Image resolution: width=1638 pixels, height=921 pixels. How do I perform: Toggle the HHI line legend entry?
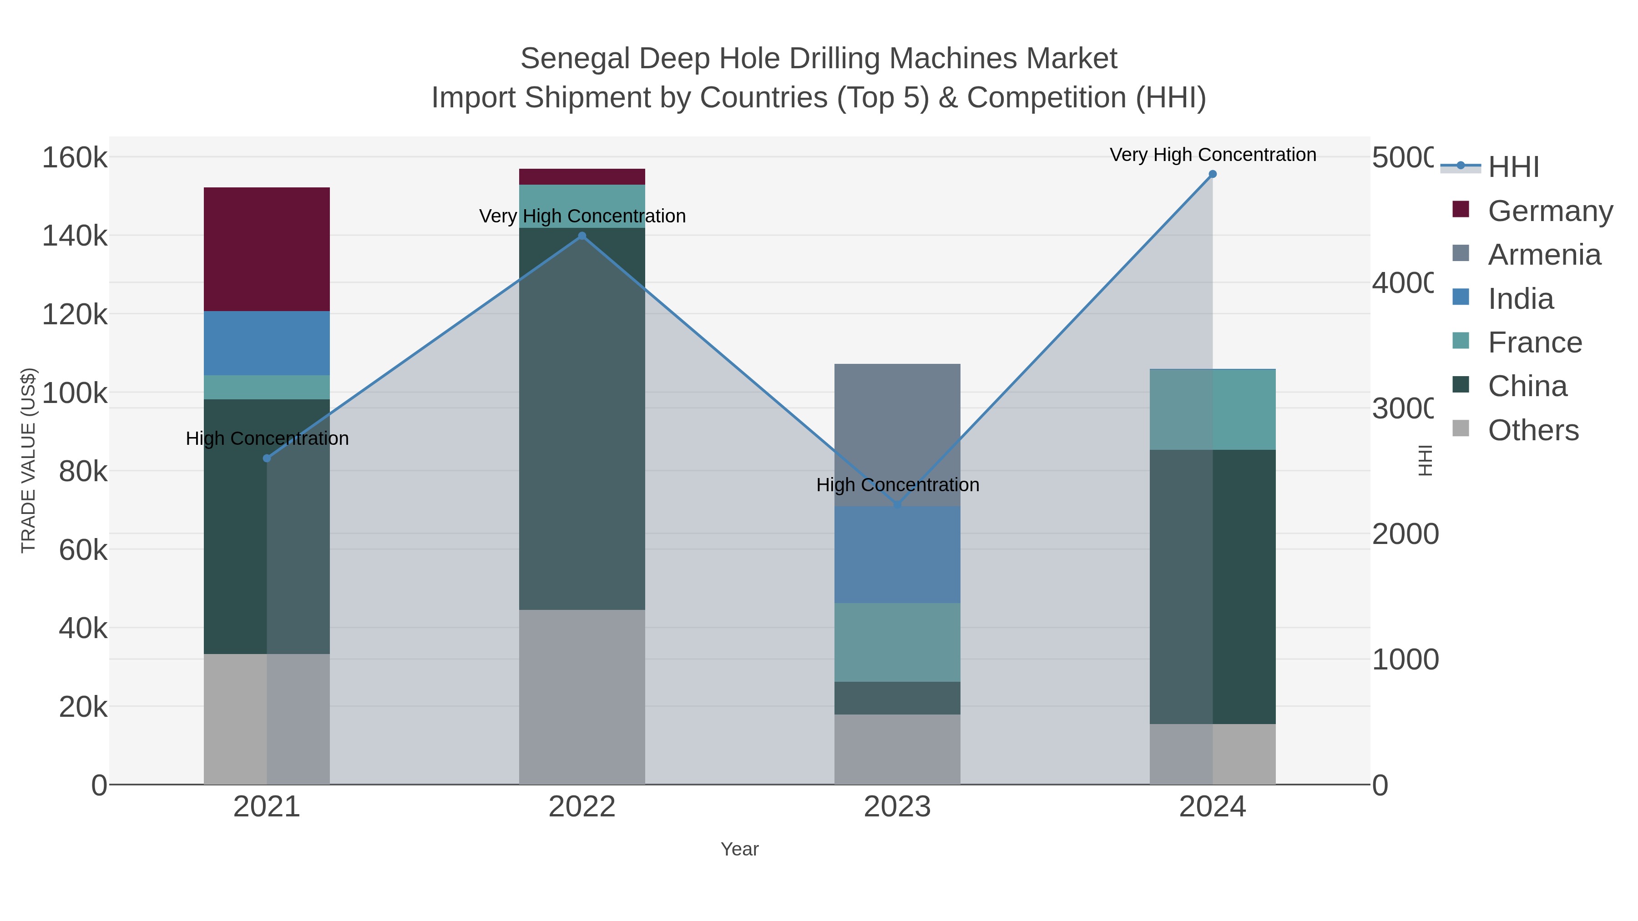(1489, 167)
